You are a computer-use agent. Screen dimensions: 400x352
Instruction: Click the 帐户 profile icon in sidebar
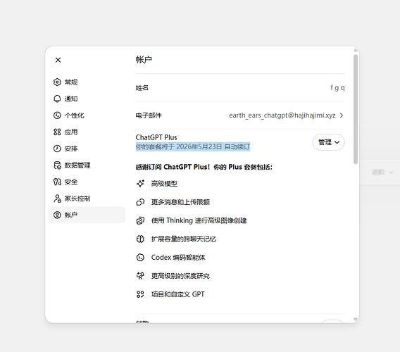(57, 215)
